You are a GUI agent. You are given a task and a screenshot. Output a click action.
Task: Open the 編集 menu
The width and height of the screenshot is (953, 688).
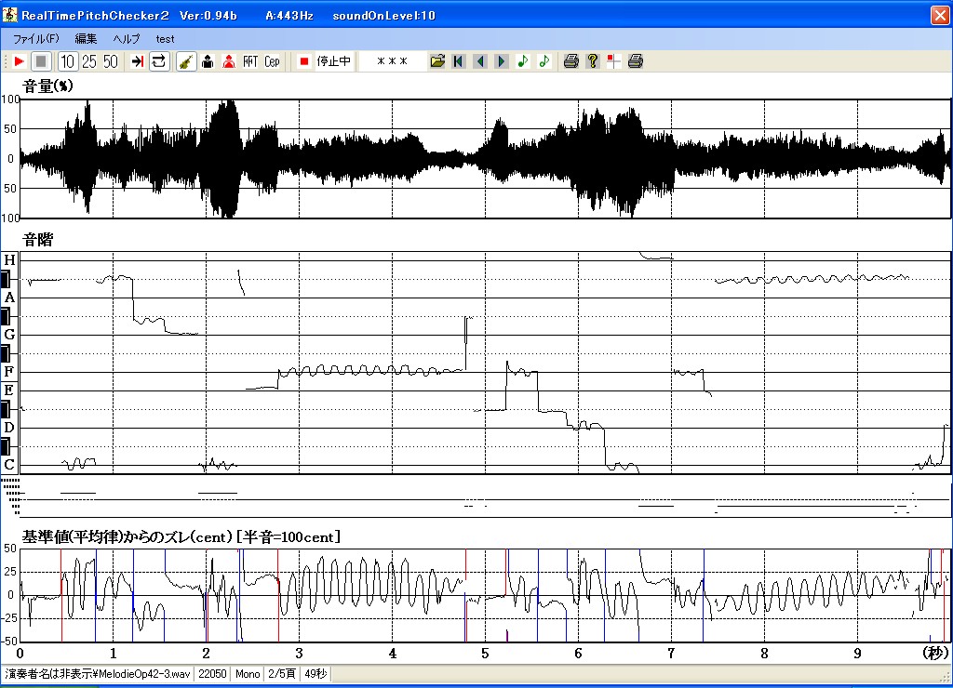[86, 39]
